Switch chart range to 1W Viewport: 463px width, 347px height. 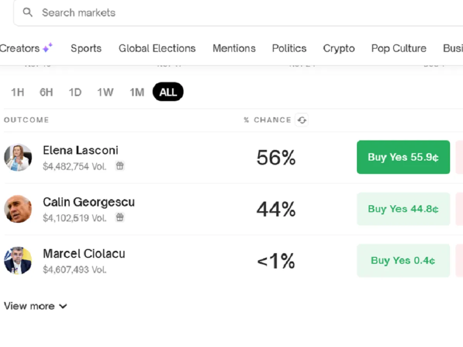point(105,93)
